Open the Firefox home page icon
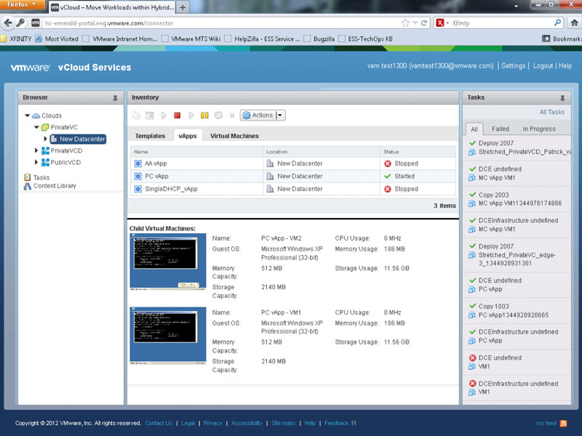This screenshot has width=582, height=436. pos(574,23)
